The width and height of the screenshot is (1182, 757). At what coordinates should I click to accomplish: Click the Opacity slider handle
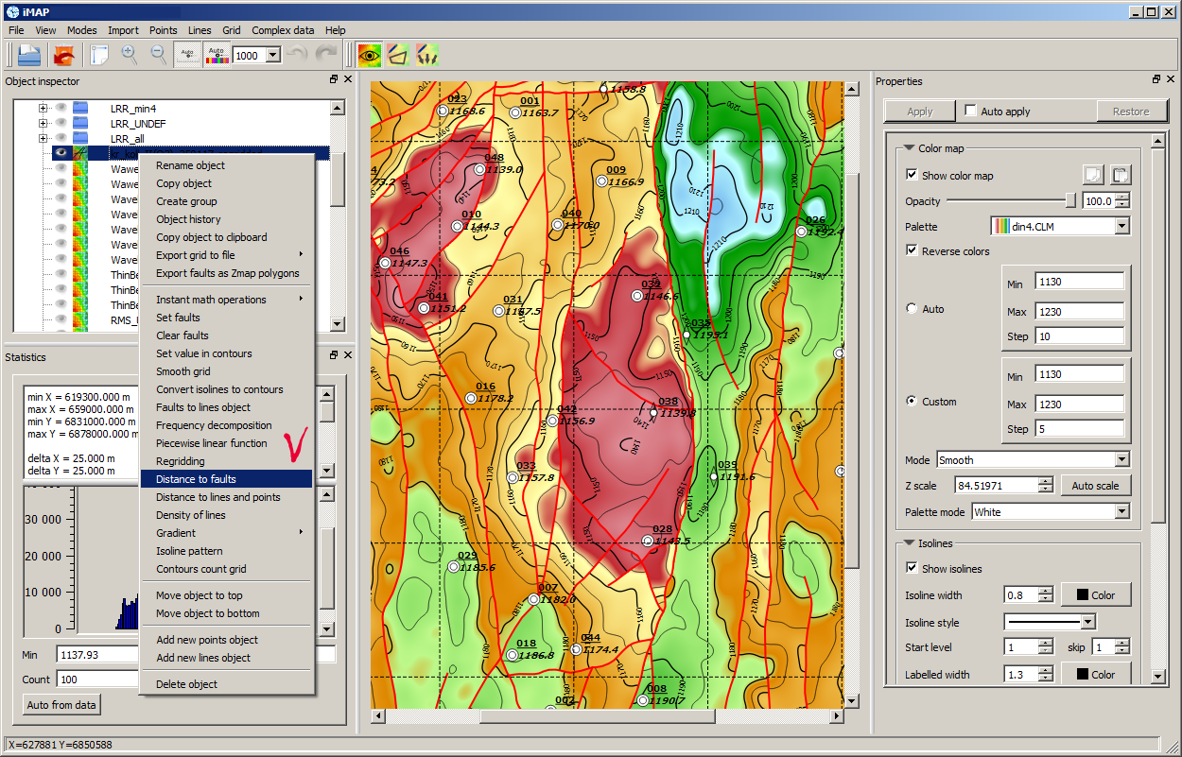(x=1070, y=200)
